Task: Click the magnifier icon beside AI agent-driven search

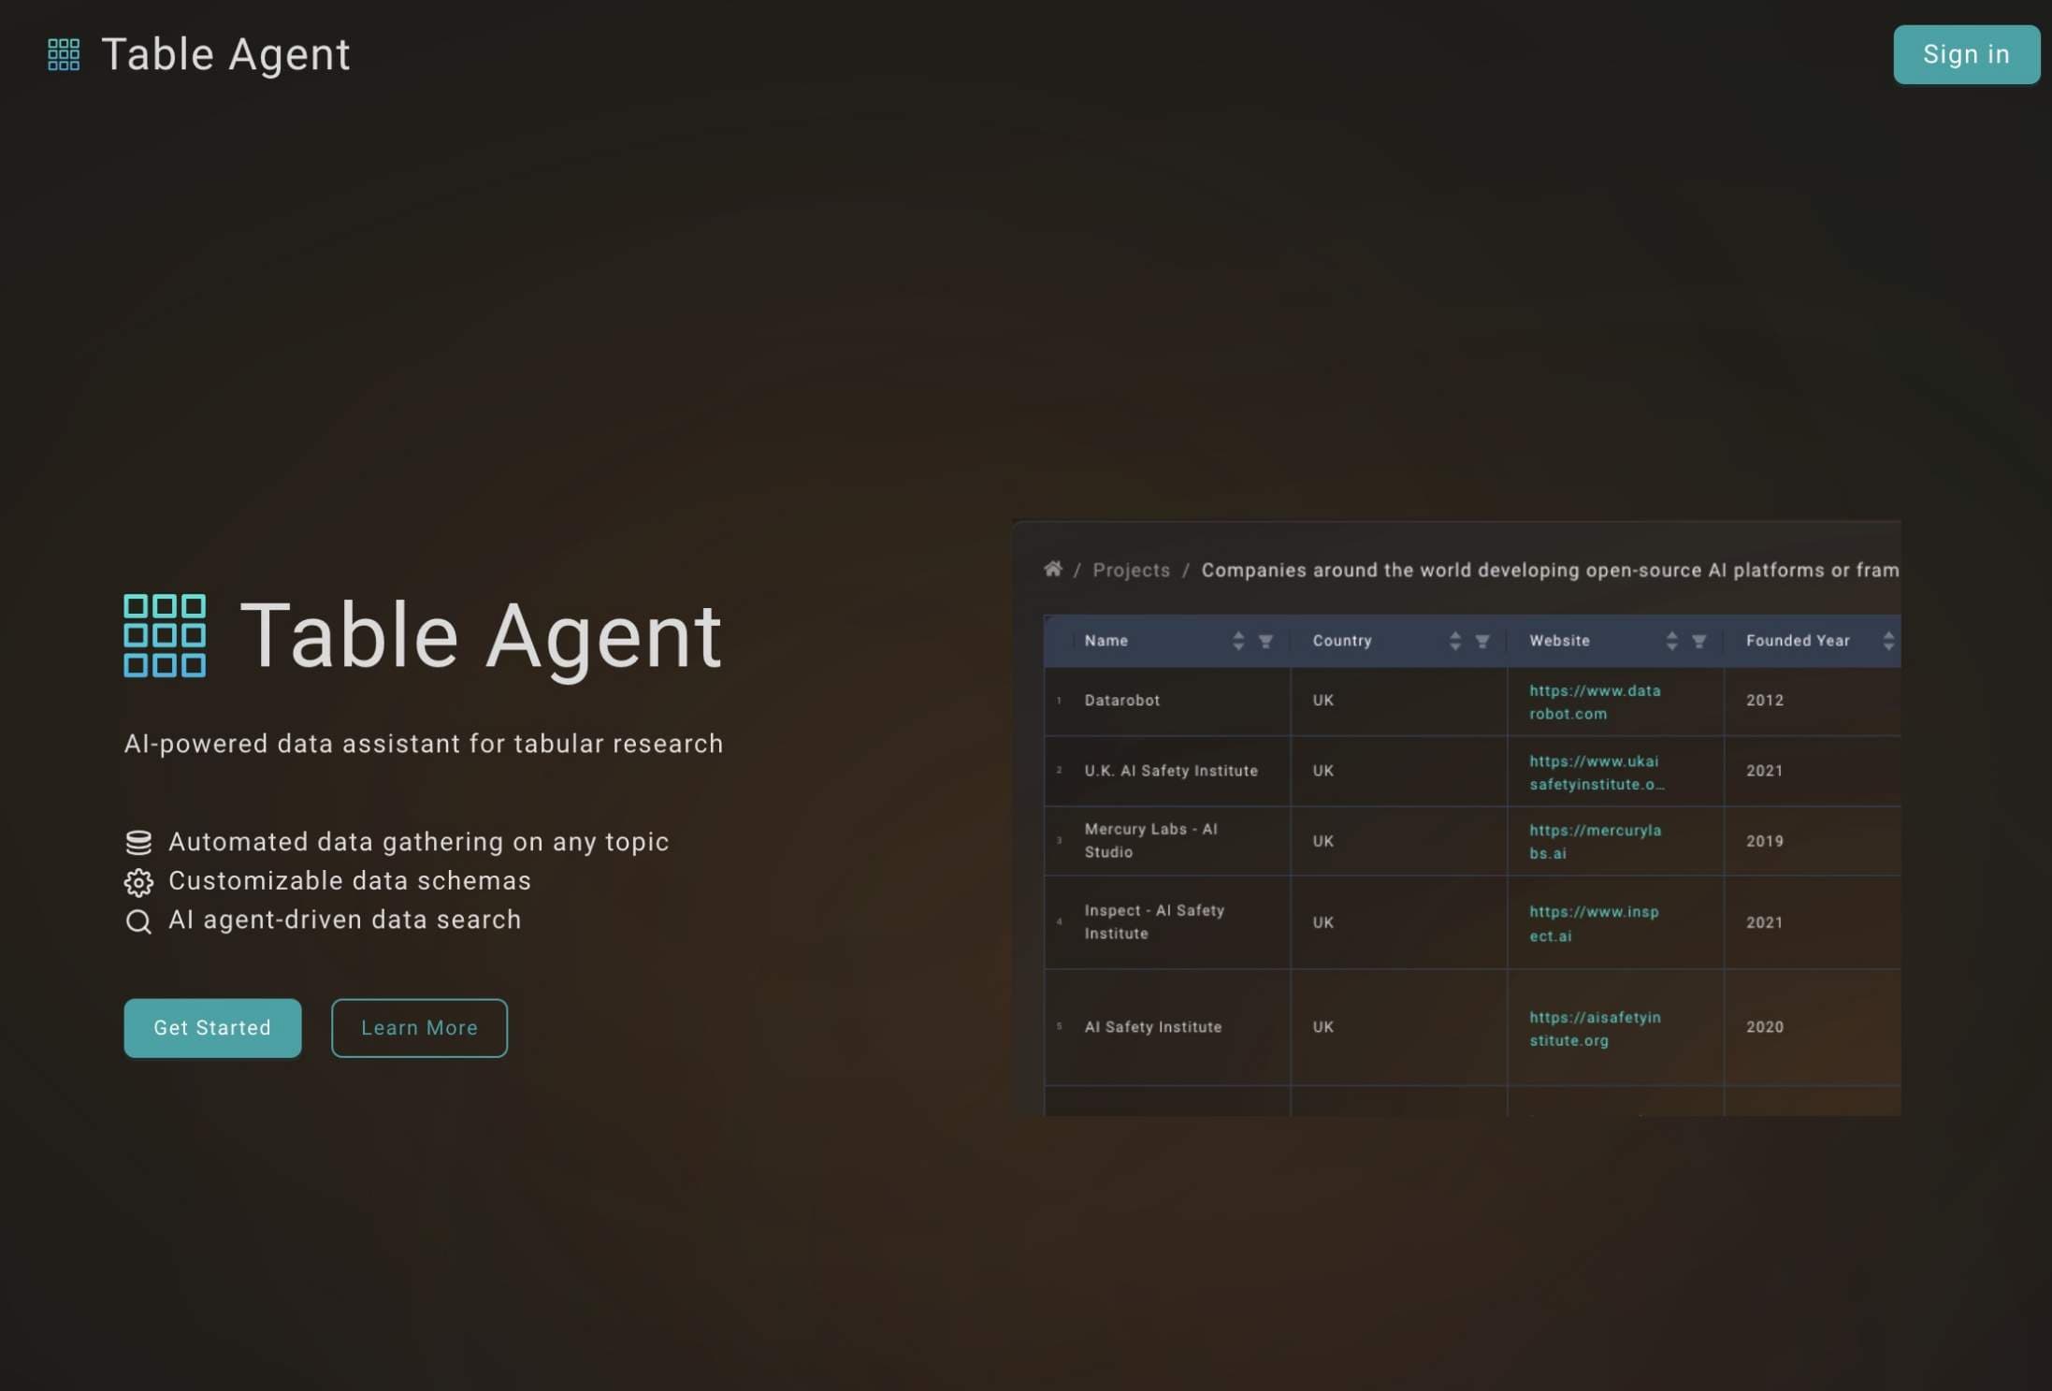Action: [138, 921]
